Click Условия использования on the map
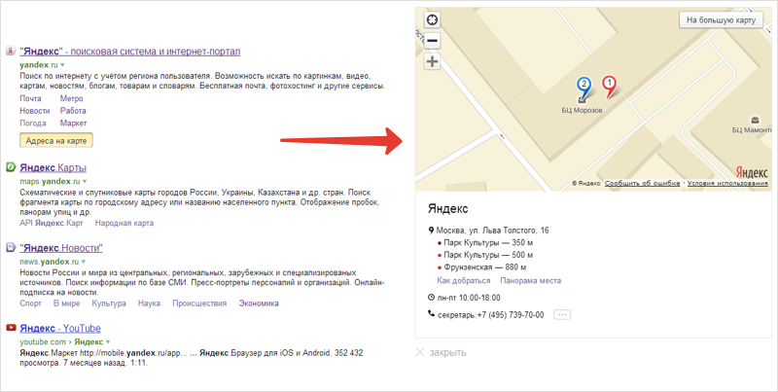The height and width of the screenshot is (392, 778). (727, 183)
